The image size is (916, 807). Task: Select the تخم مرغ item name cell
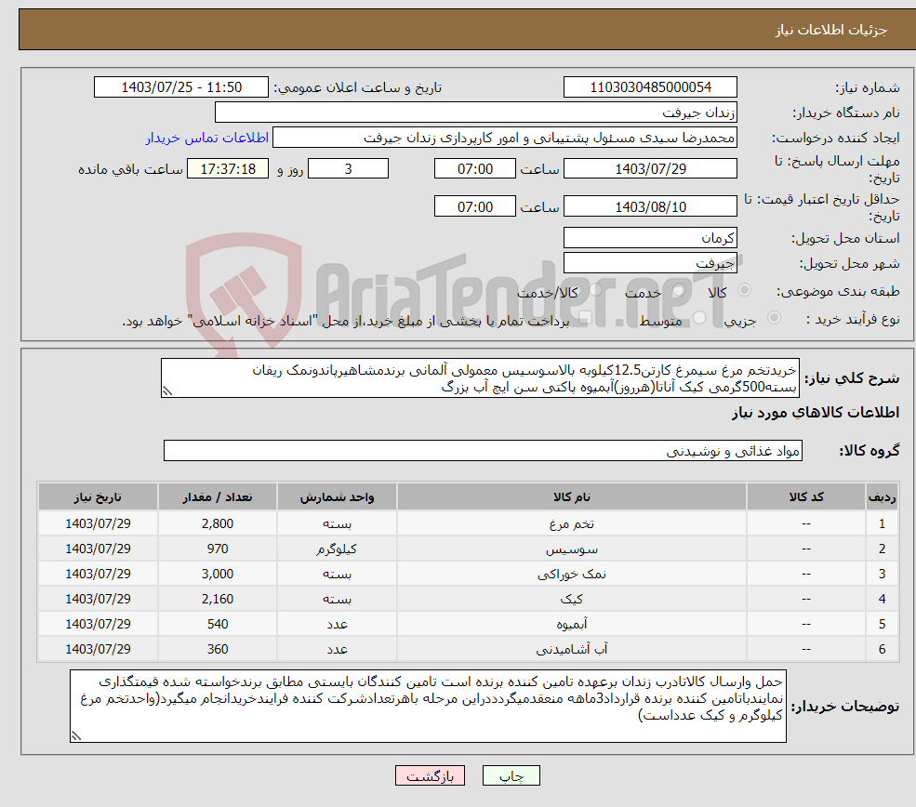pos(571,523)
